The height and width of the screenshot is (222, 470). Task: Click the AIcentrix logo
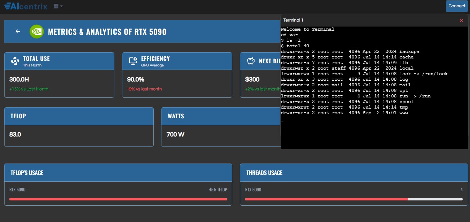(x=26, y=6)
